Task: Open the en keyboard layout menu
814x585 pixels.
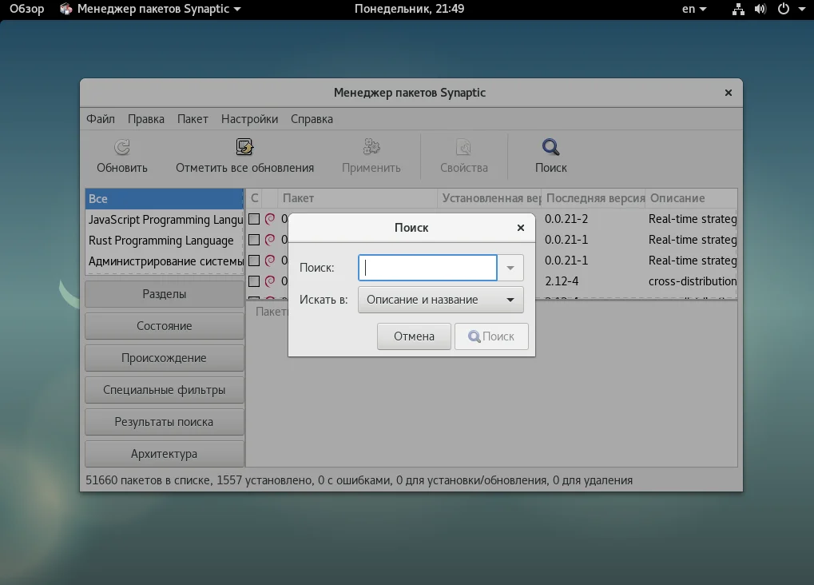Action: coord(693,10)
